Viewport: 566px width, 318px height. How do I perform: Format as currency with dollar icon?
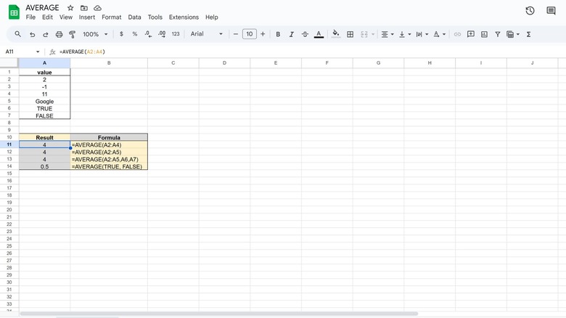pyautogui.click(x=121, y=34)
